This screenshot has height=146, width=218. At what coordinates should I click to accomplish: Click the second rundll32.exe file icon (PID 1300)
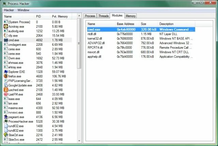6,130
